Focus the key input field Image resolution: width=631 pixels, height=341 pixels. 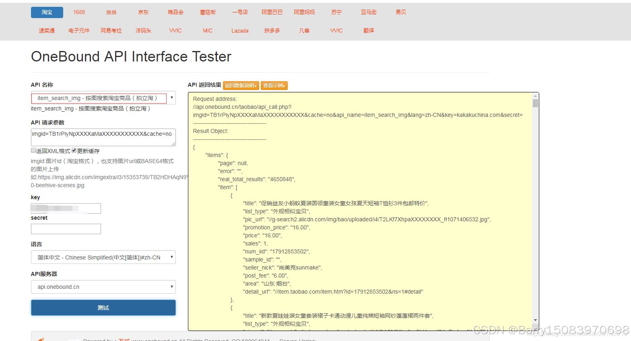pos(66,208)
